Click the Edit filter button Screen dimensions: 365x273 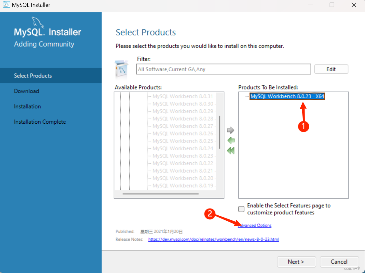click(331, 69)
